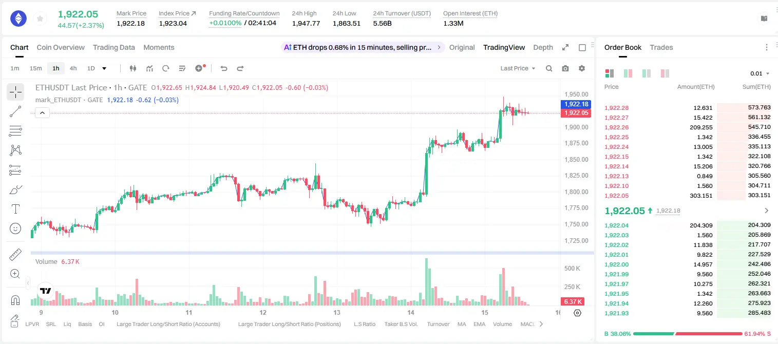Toggle the layout square icon beside fullscreen
The height and width of the screenshot is (344, 778).
(x=582, y=47)
